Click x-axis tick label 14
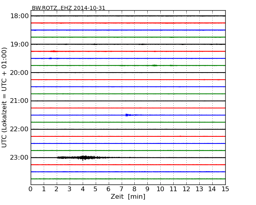The image size is (256, 205). [212, 189]
